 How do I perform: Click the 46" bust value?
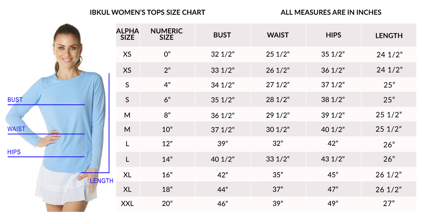[x=222, y=204]
